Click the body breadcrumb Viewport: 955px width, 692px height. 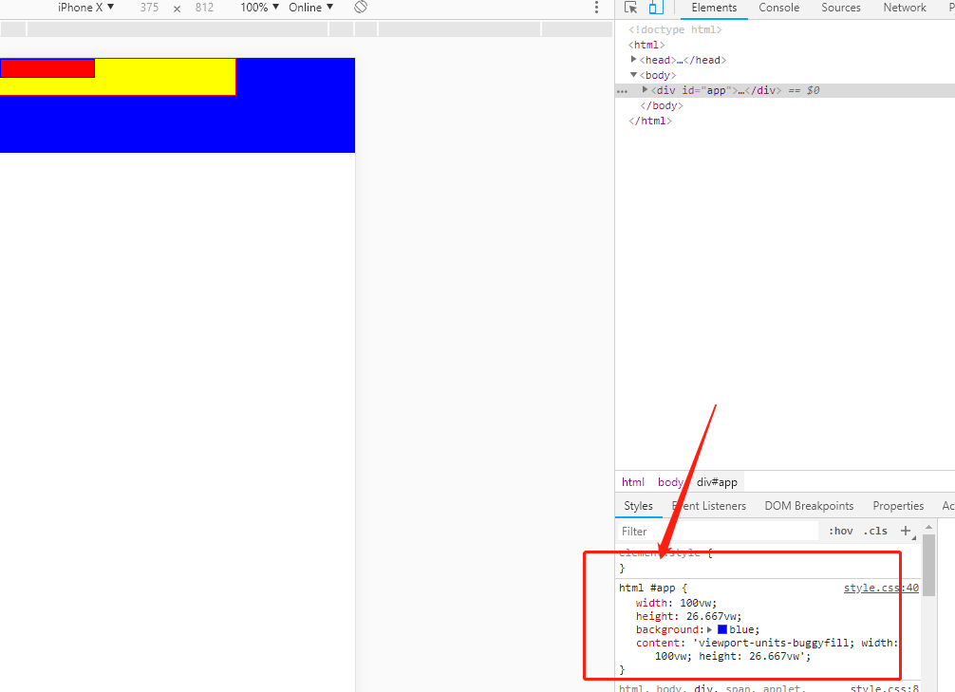670,482
